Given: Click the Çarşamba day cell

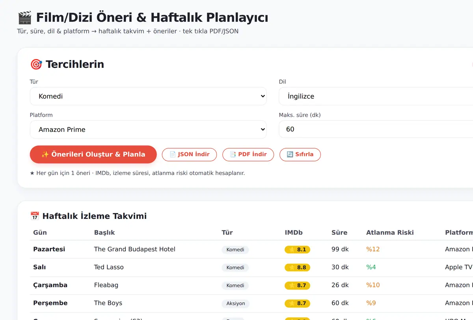Looking at the screenshot, I should coord(50,285).
